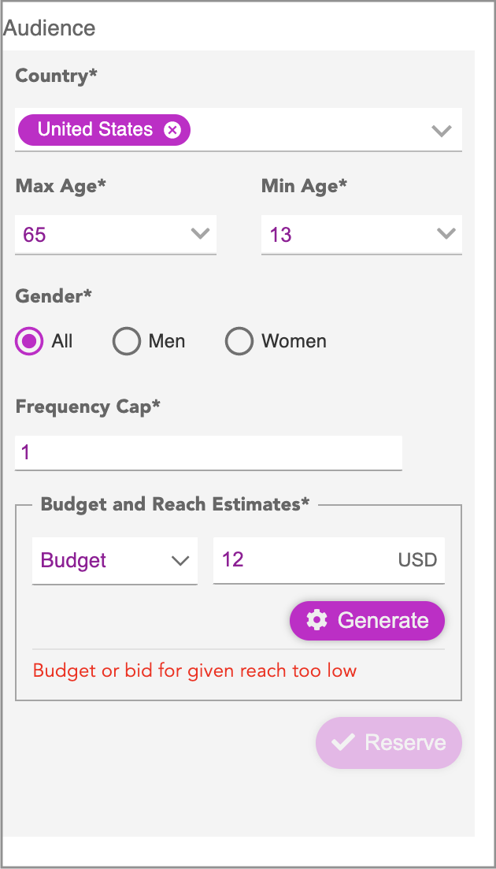The height and width of the screenshot is (869, 496).
Task: Click the Generate button label
Action: (383, 620)
